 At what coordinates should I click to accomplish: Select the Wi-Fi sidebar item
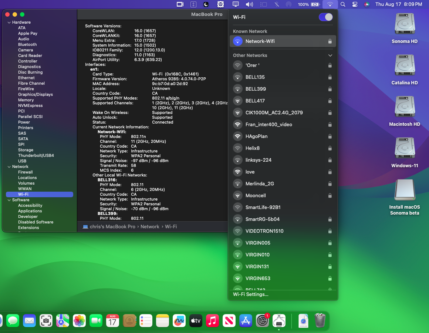click(x=40, y=194)
